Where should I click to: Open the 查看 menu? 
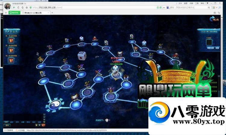186,3
